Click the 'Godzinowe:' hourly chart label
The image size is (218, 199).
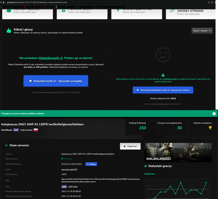150,174
